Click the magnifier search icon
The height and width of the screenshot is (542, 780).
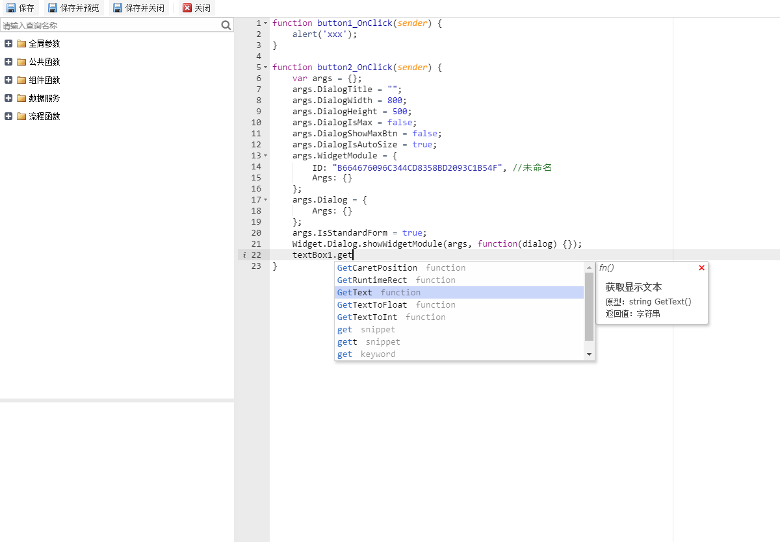tap(226, 25)
